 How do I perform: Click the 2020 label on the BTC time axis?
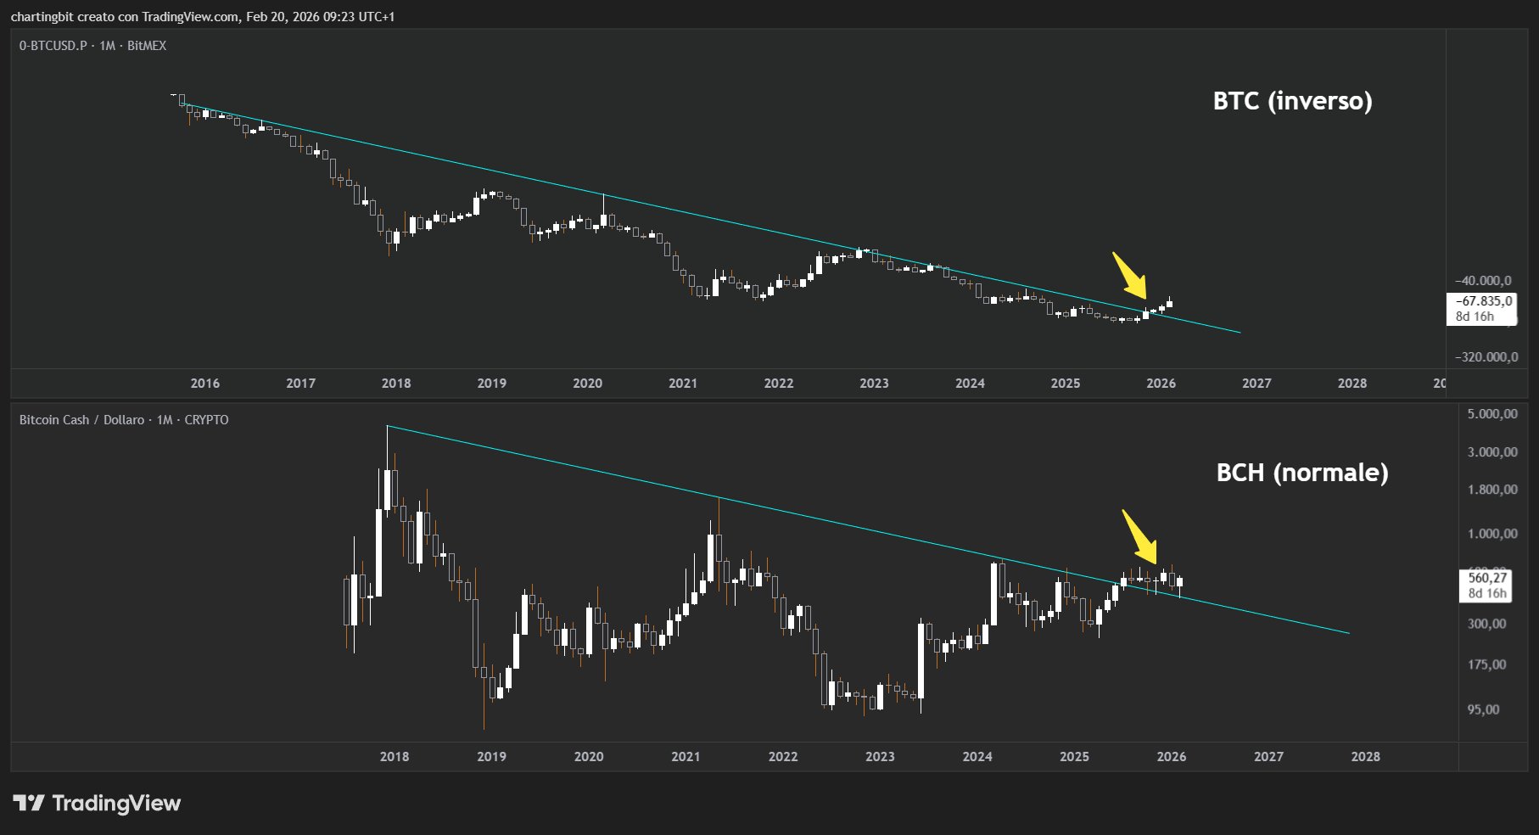click(x=587, y=384)
